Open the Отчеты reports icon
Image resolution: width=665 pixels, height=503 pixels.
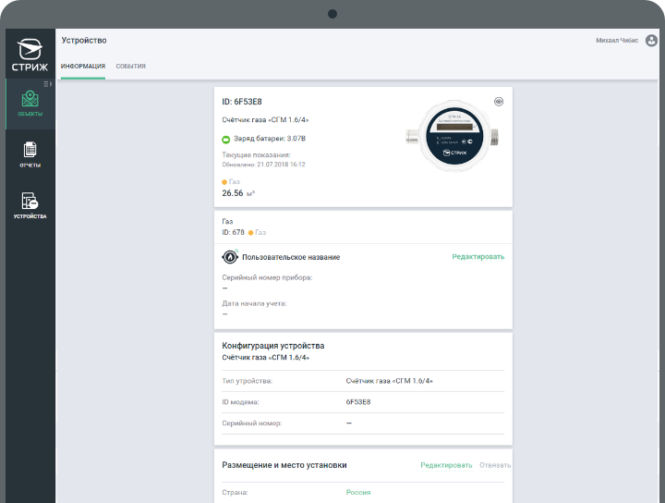coord(30,150)
